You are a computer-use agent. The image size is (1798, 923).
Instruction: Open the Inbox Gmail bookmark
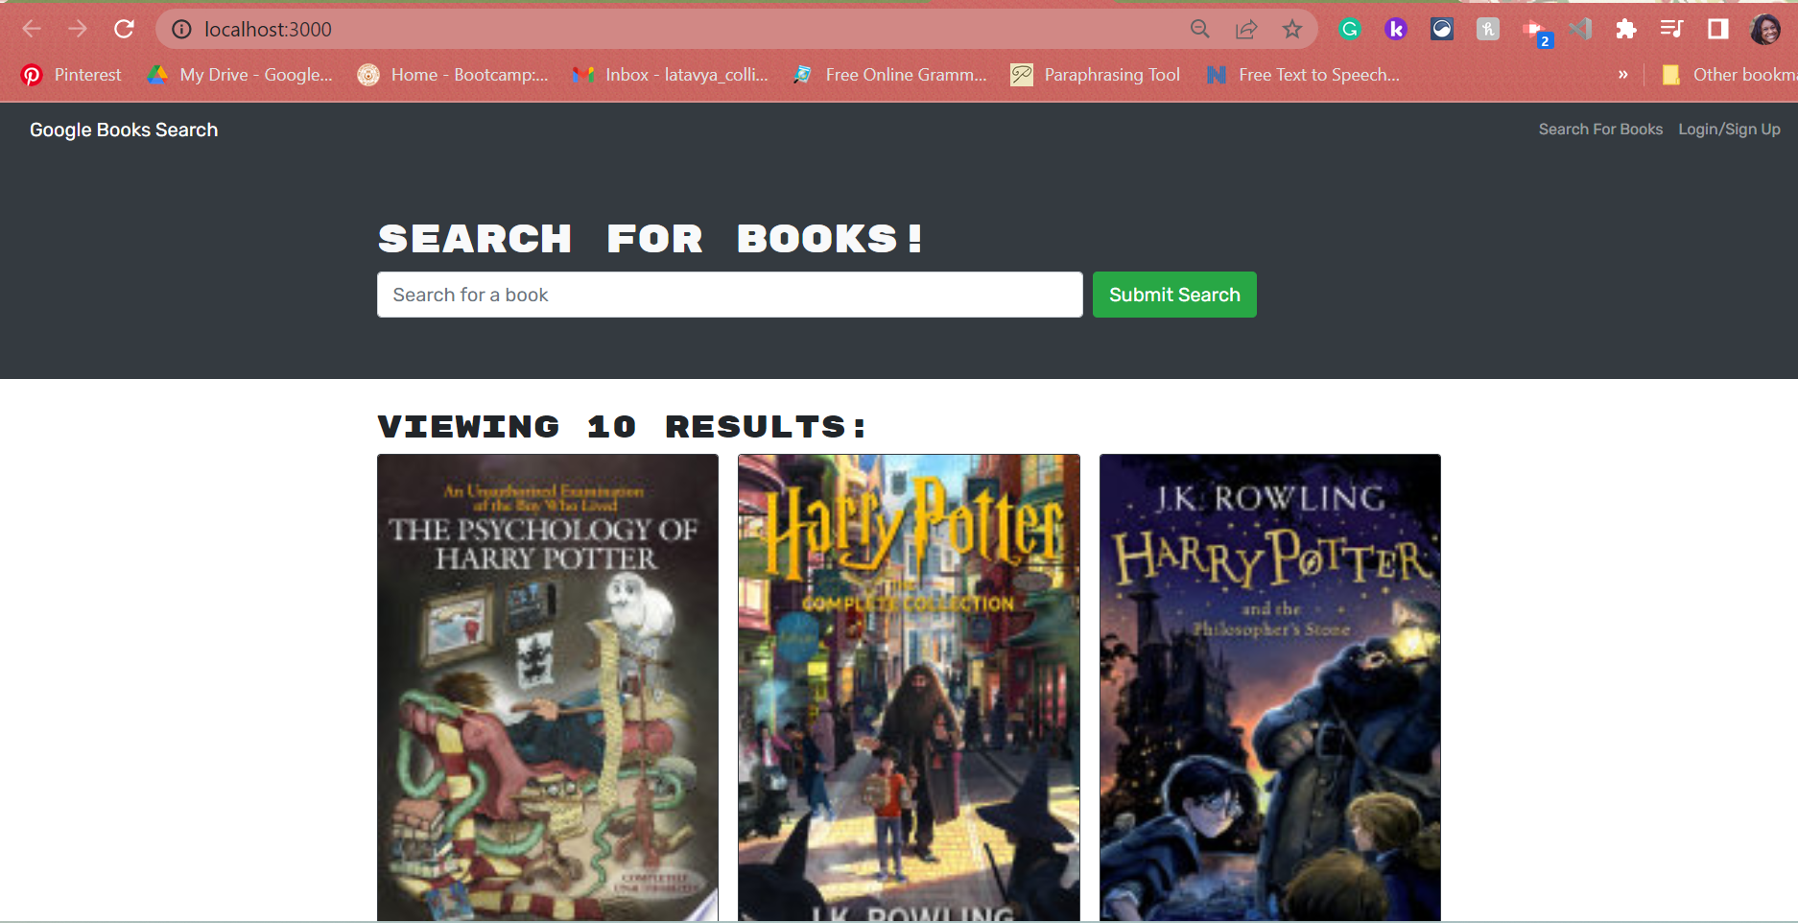[x=671, y=75]
